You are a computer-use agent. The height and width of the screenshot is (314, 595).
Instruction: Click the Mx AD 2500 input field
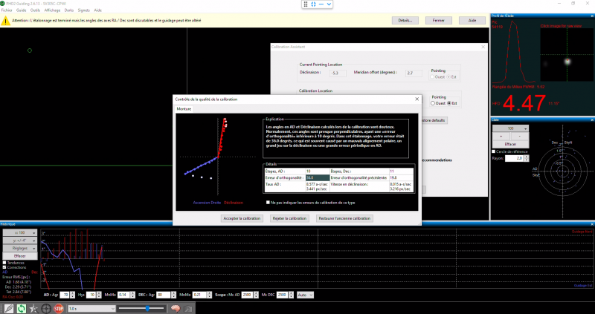(x=247, y=295)
